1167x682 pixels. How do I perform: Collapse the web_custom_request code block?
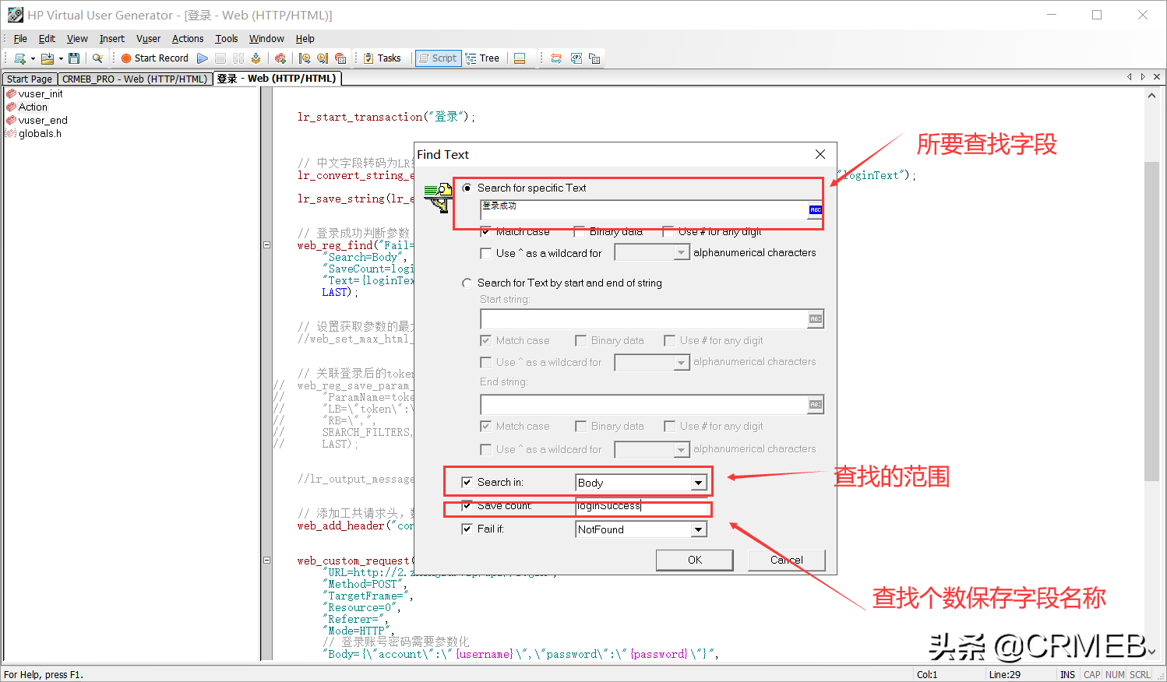click(266, 561)
